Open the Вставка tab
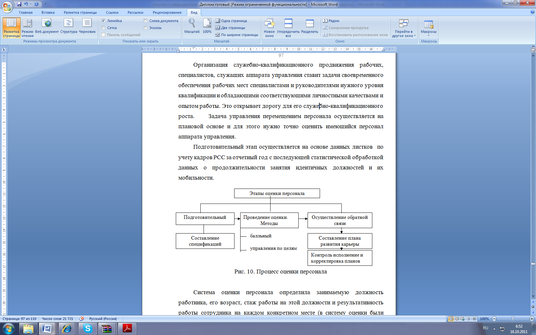 48,12
